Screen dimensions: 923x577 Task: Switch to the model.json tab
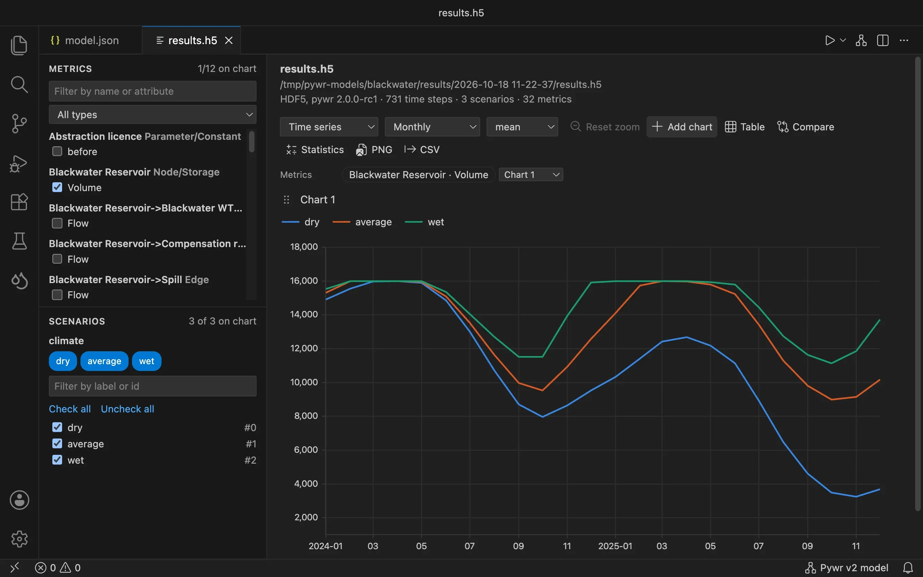click(91, 40)
